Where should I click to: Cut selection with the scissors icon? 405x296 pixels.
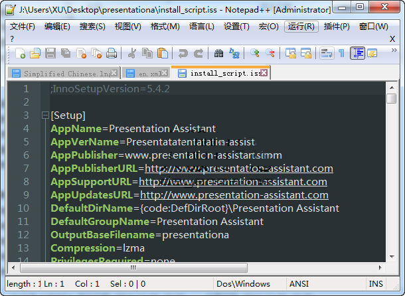pos(132,53)
